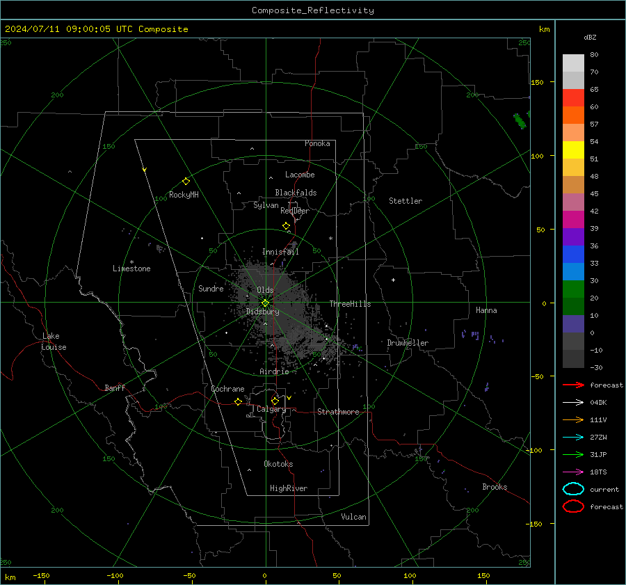Click the RedDeer label
The width and height of the screenshot is (626, 585).
pyautogui.click(x=295, y=211)
